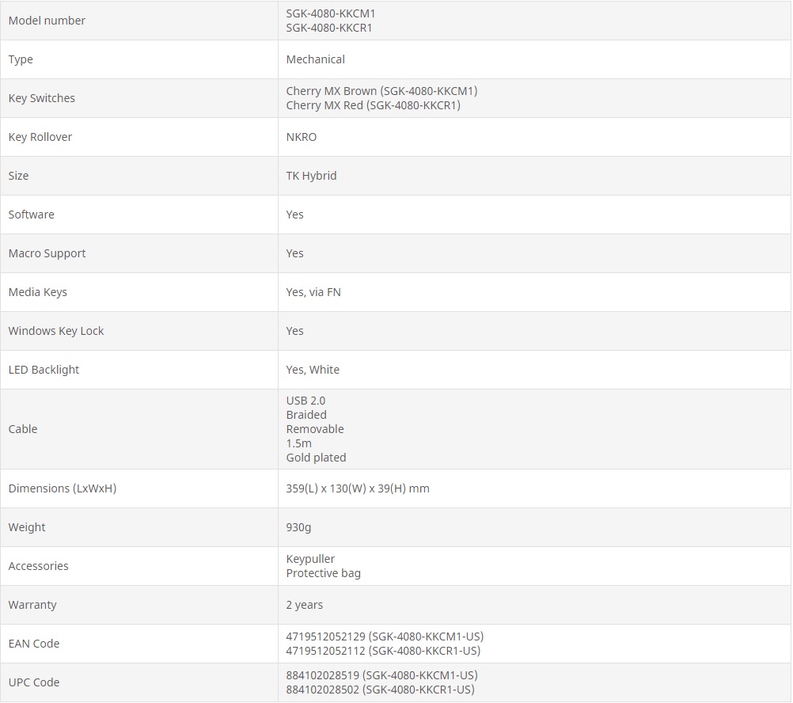Click the NKRO key rollover value

301,137
